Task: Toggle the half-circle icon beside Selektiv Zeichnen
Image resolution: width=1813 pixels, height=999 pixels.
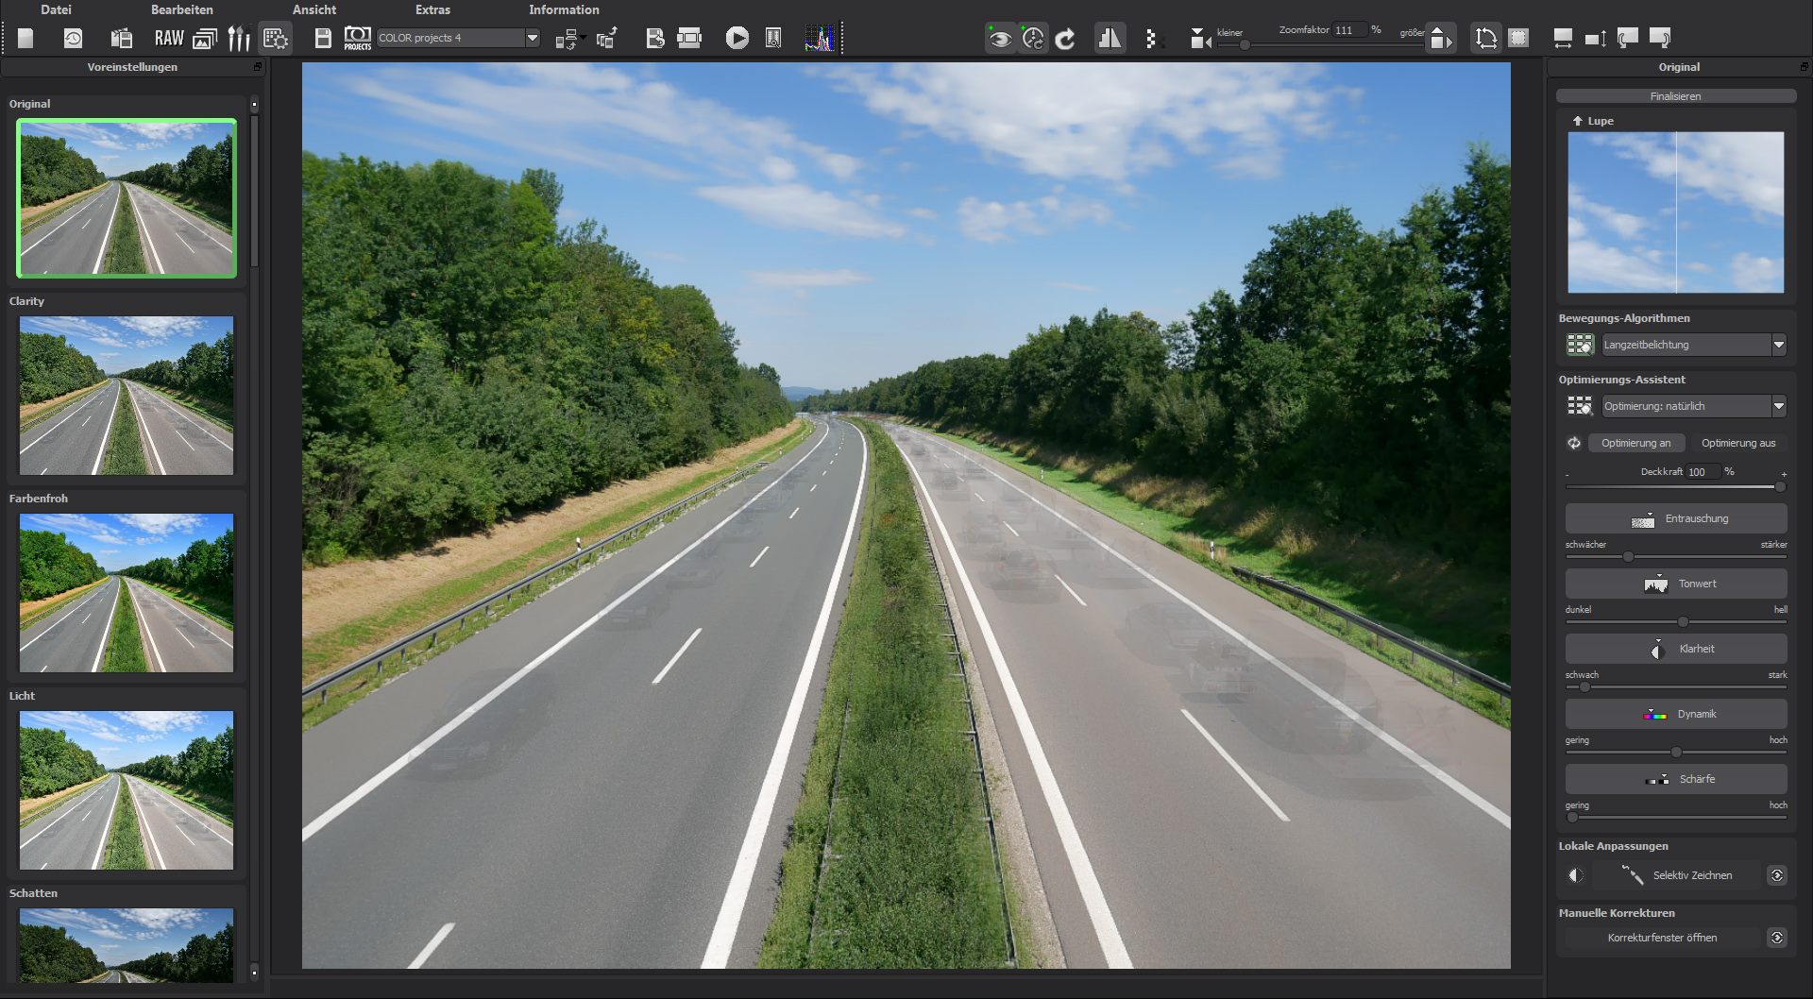Action: 1575,875
